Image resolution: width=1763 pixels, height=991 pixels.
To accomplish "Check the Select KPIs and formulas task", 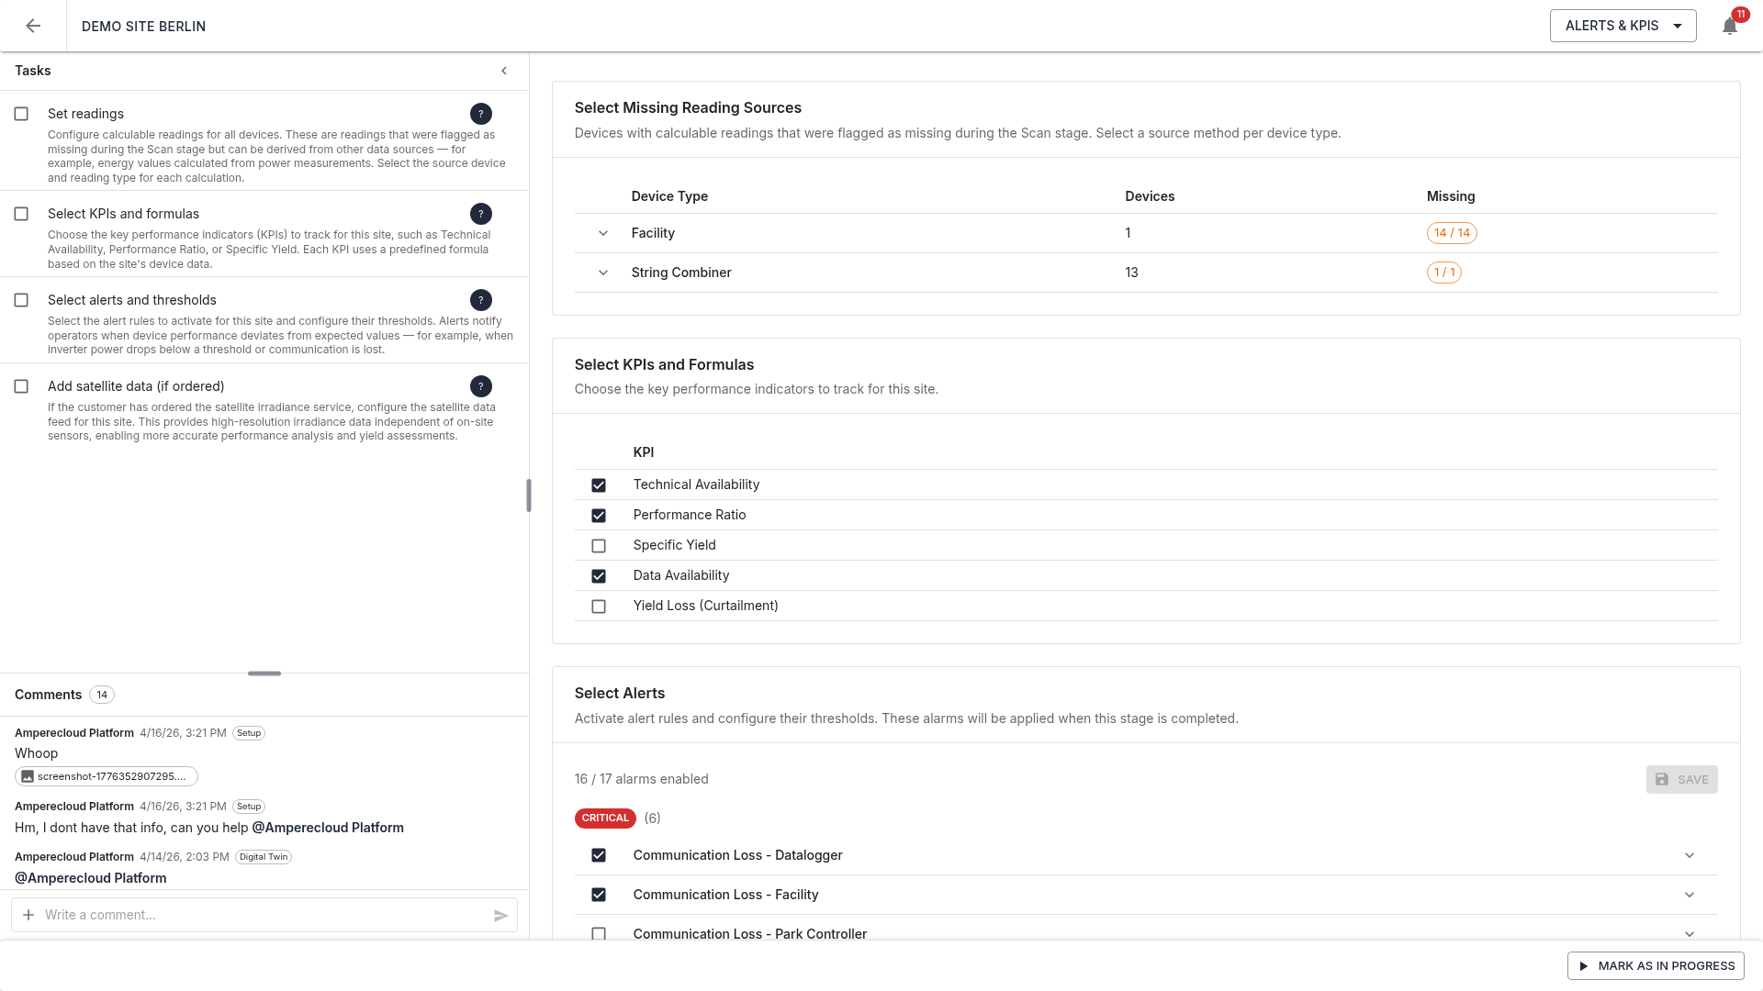I will point(21,214).
